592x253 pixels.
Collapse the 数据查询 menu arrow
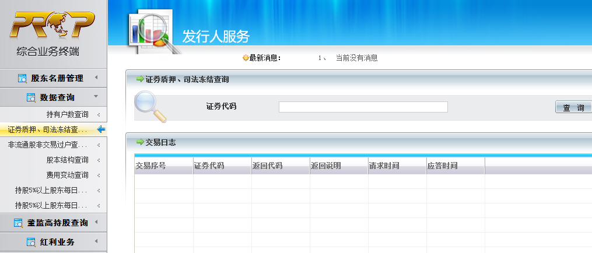coord(96,96)
